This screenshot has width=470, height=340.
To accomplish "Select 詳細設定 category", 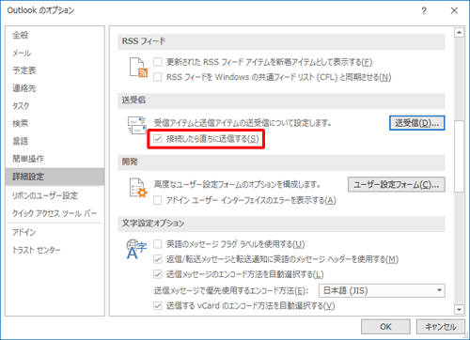I will pos(55,177).
